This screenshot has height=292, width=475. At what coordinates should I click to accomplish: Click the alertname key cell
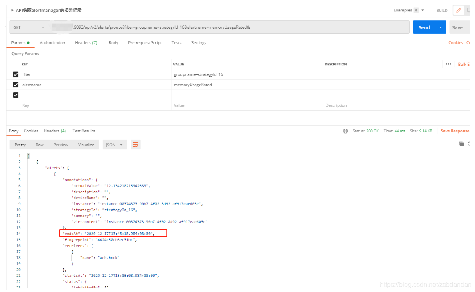point(95,85)
